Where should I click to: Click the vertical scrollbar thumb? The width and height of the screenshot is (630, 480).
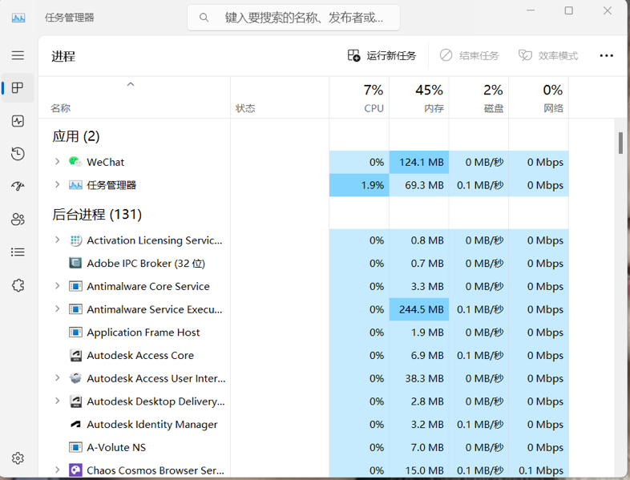click(x=620, y=143)
